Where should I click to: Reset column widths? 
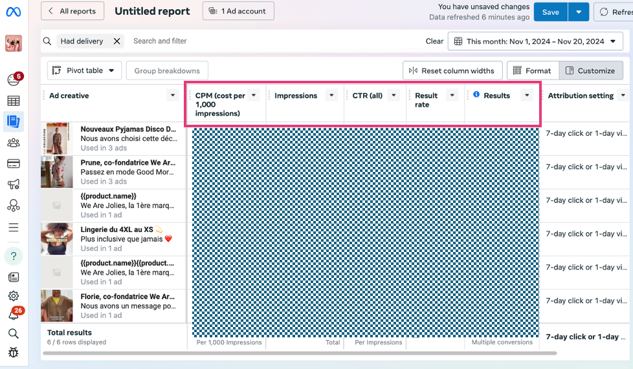tap(452, 70)
